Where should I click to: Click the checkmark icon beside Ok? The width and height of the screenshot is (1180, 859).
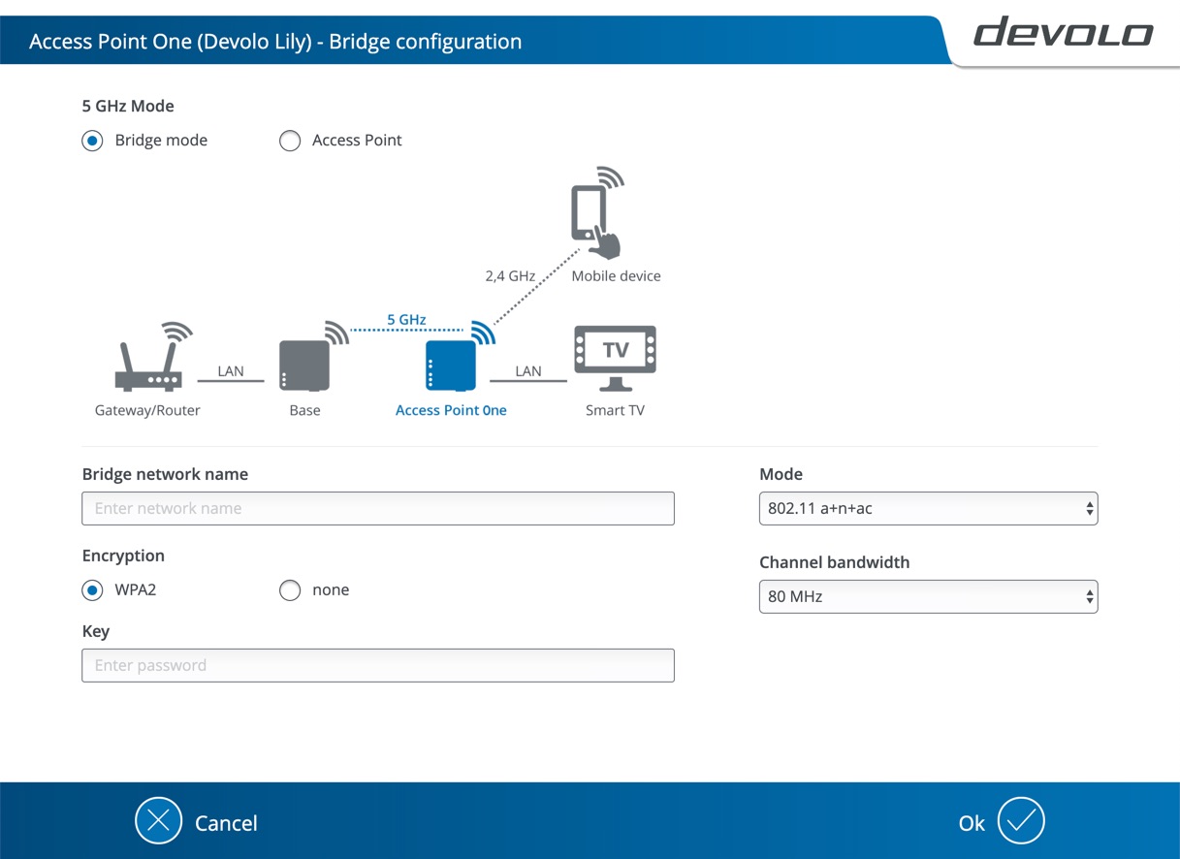tap(1020, 821)
